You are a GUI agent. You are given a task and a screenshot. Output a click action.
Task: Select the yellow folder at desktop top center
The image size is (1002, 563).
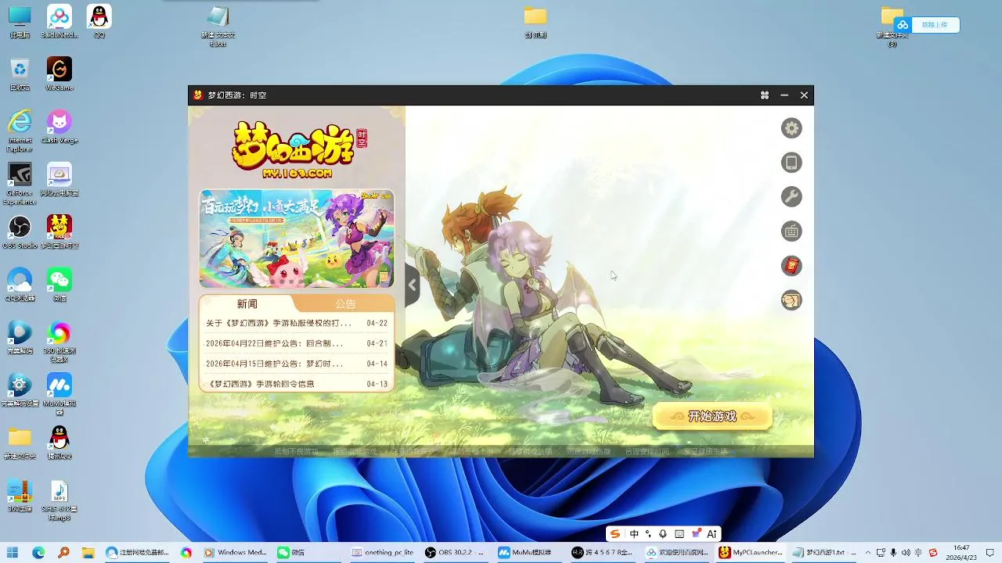(x=535, y=21)
